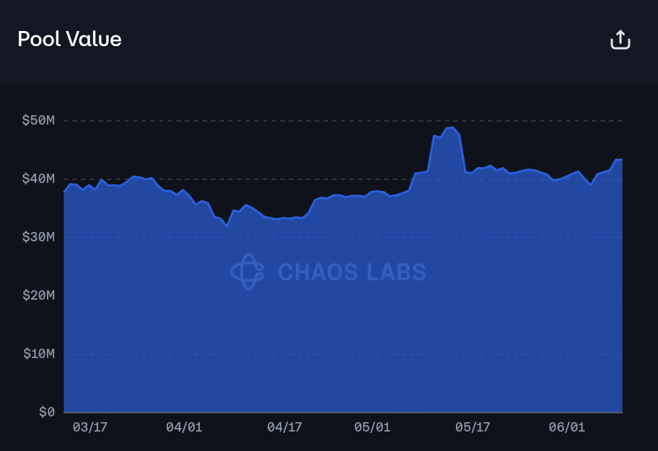Click the leftmost start of the chart line

64,191
